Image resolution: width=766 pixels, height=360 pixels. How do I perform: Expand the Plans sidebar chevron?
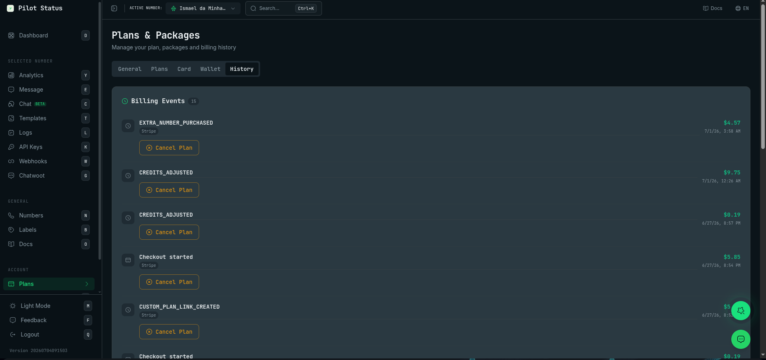pyautogui.click(x=87, y=284)
